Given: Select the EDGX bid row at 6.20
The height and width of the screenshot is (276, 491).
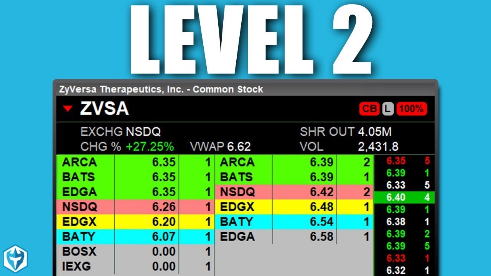Looking at the screenshot, I should (x=135, y=222).
